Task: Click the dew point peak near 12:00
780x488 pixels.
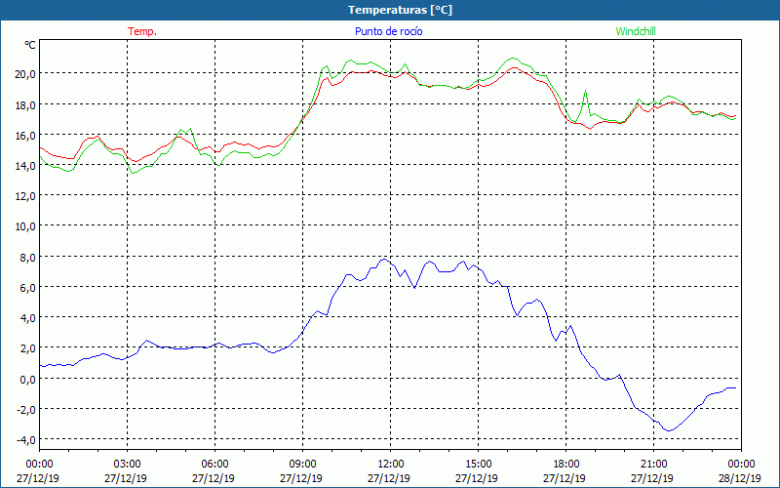Action: (x=383, y=259)
